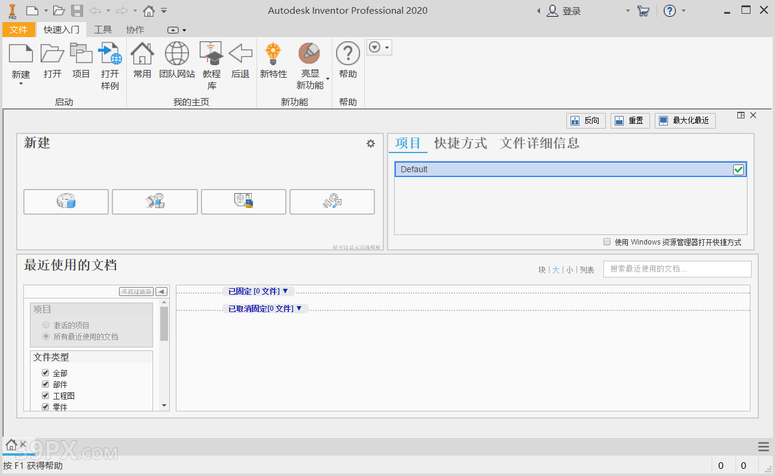The image size is (775, 476).
Task: Open new-template settings gear icon
Action: [x=371, y=144]
